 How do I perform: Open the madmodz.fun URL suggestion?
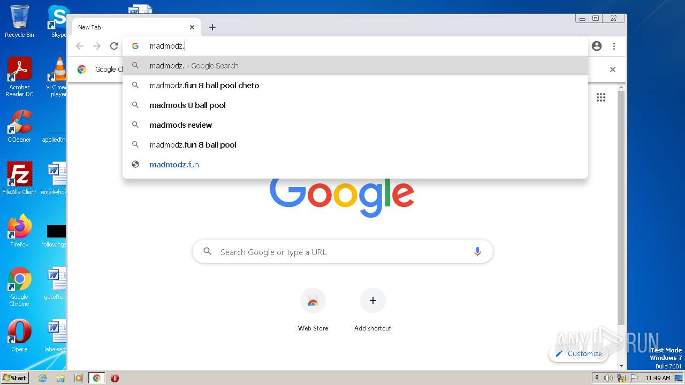coord(355,165)
